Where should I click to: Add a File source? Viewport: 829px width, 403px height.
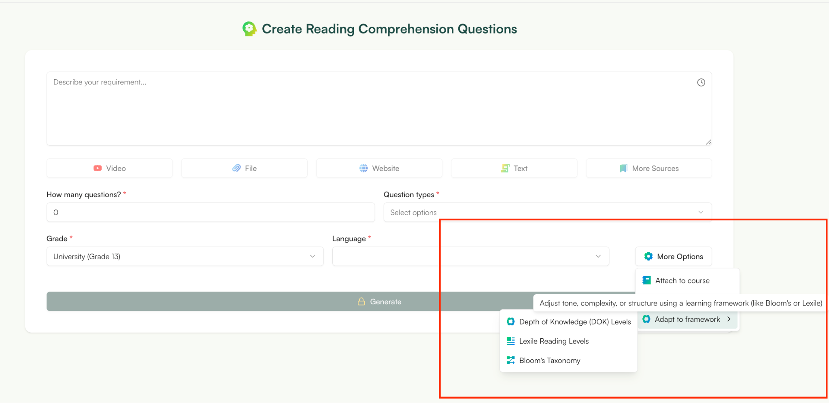coord(244,168)
